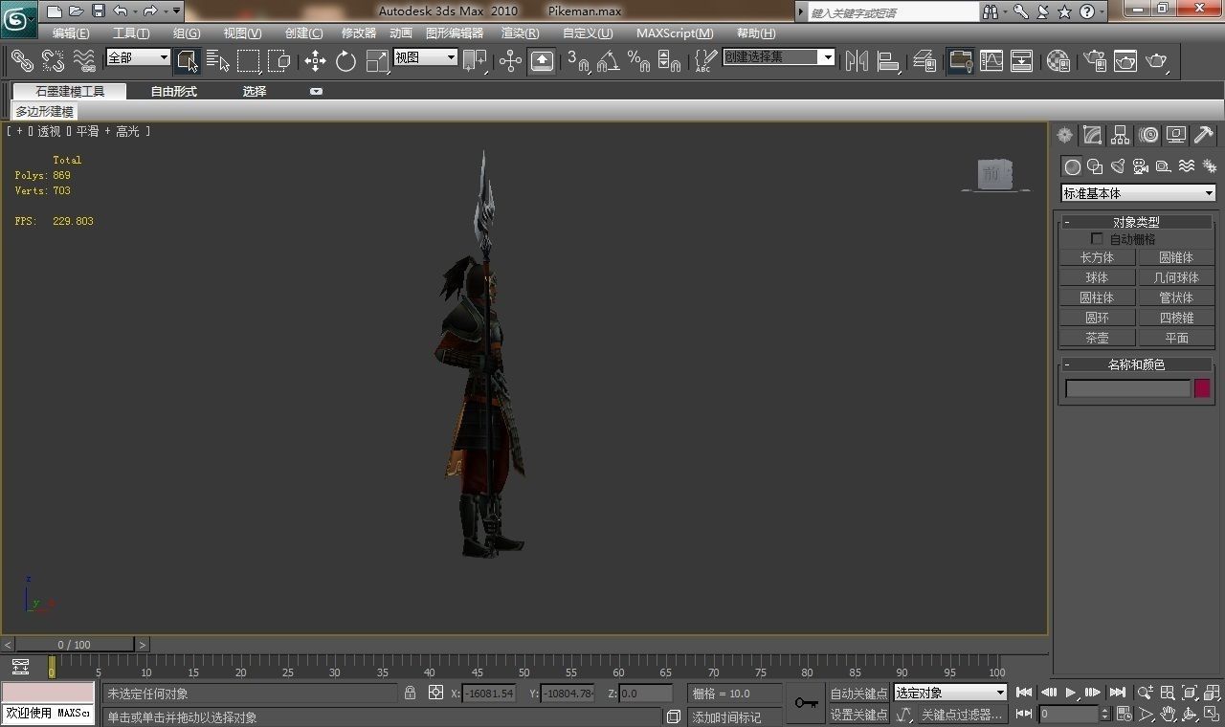The height and width of the screenshot is (727, 1225).
Task: Click the object name input field
Action: pyautogui.click(x=1127, y=388)
